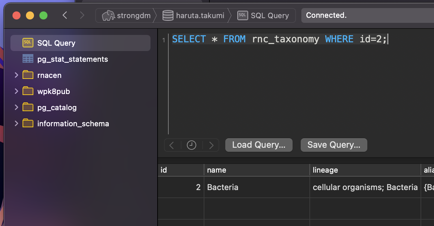The width and height of the screenshot is (434, 226).
Task: Open the query history clock icon
Action: [x=191, y=145]
